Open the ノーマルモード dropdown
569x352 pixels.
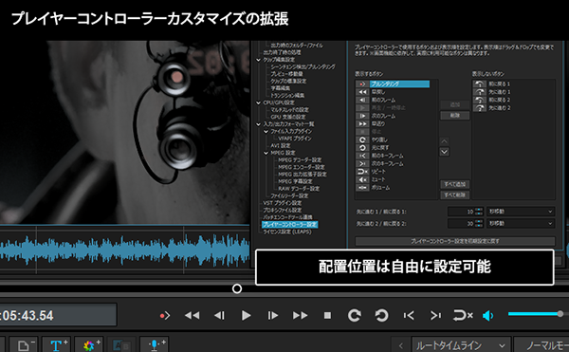[x=541, y=345]
